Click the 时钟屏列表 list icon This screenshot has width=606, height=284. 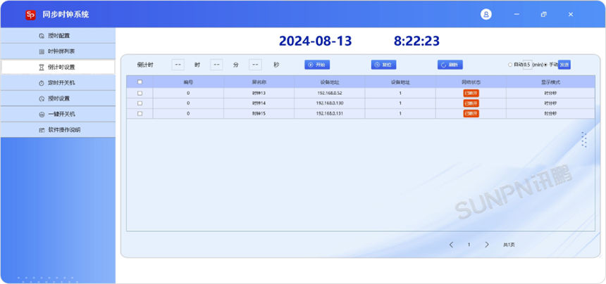(x=42, y=51)
